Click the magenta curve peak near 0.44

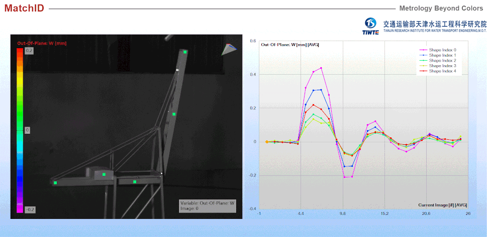321,68
